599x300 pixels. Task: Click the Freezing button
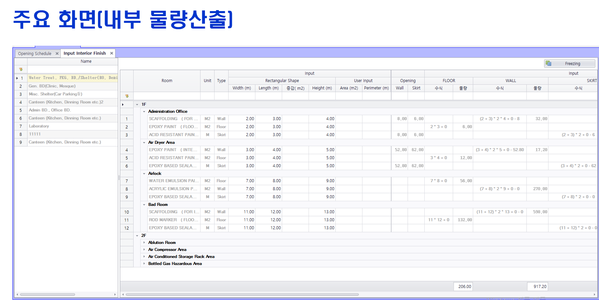tap(569, 63)
